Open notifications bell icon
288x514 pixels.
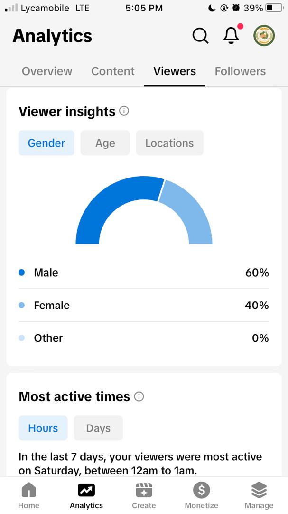pyautogui.click(x=232, y=35)
